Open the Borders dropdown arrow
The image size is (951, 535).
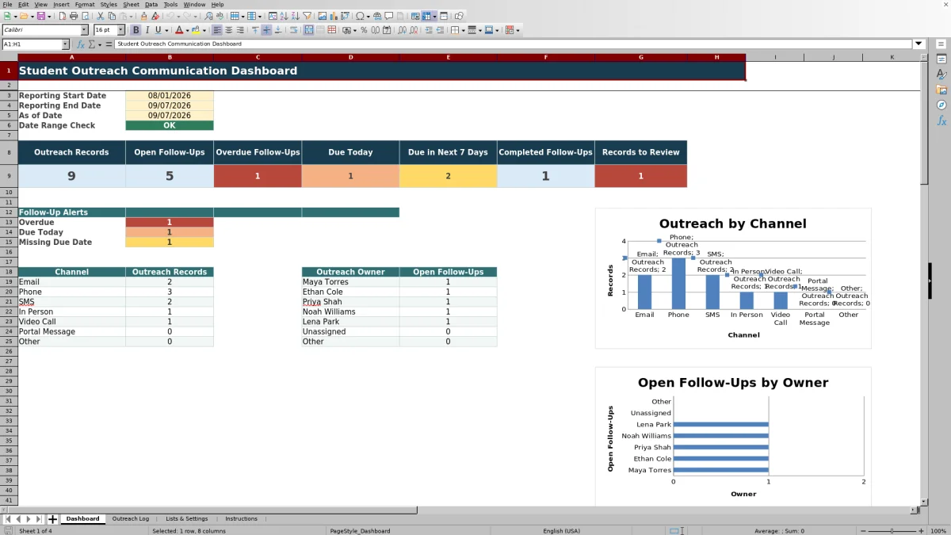tap(462, 30)
